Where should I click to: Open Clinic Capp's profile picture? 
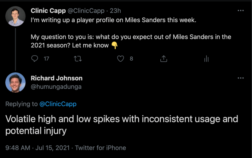(15, 16)
